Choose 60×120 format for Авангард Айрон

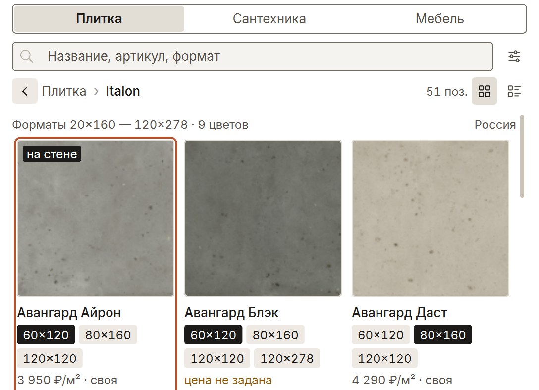46,335
